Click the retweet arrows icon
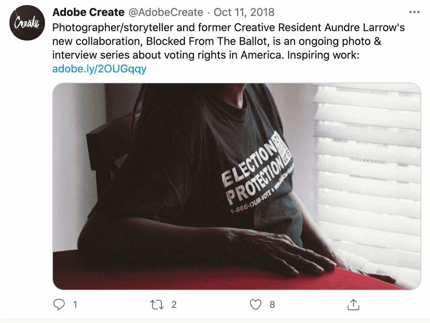 [x=157, y=305]
